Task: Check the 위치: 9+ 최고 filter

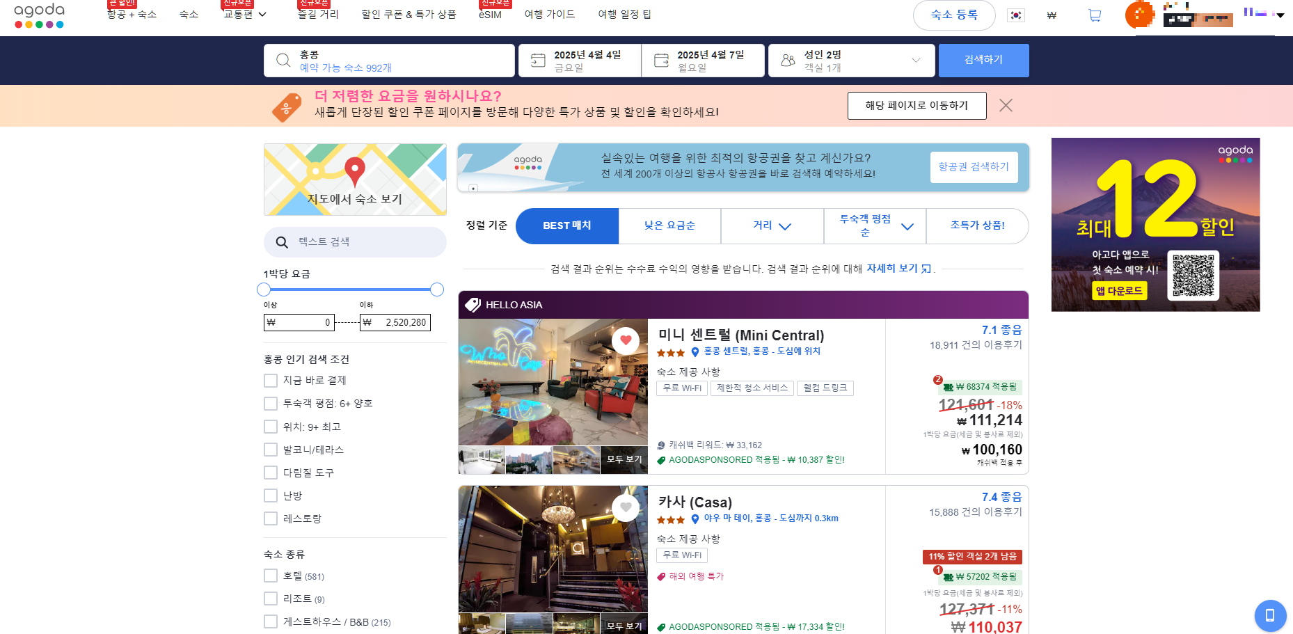Action: tap(271, 427)
